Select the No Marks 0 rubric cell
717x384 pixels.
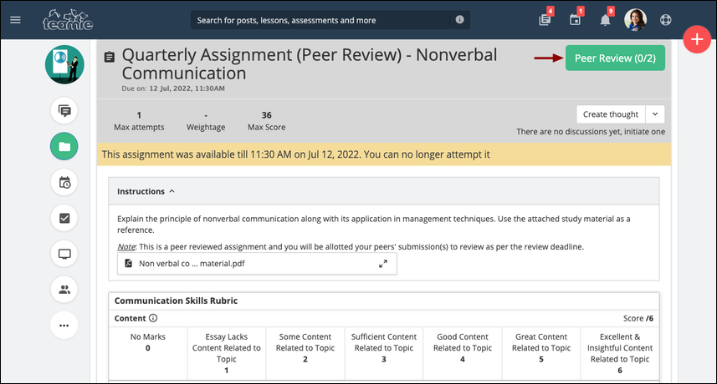[x=148, y=353]
